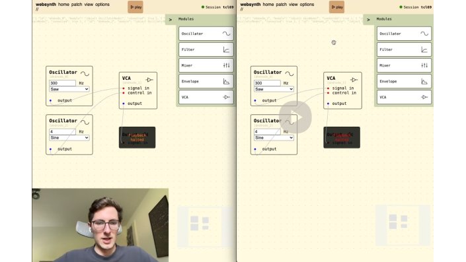Screen dimensions: 466x262
Task: Click the large video play overlay button
Action: (295, 117)
